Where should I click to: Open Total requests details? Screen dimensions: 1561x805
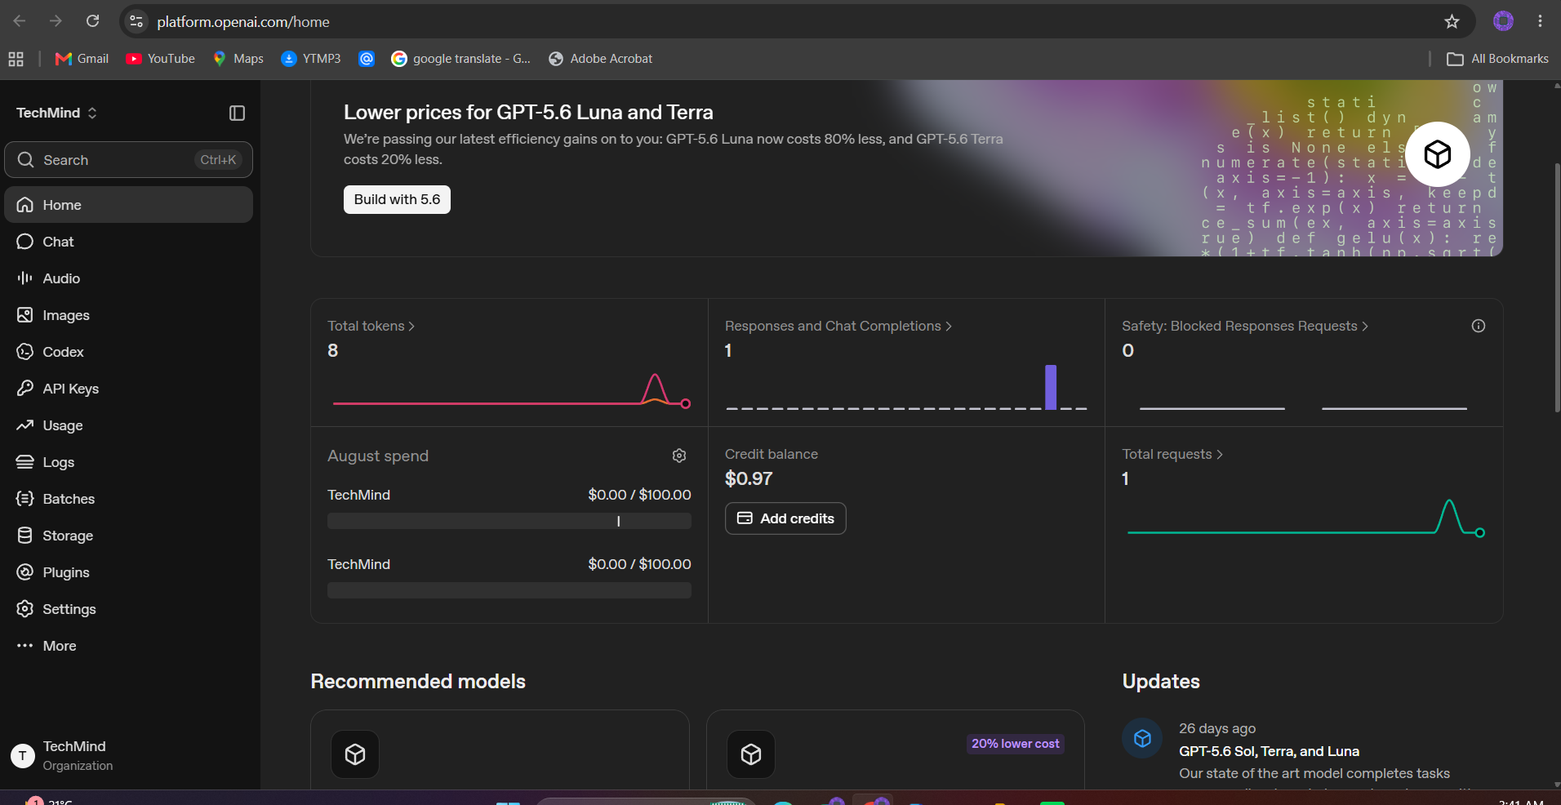[x=1172, y=454]
